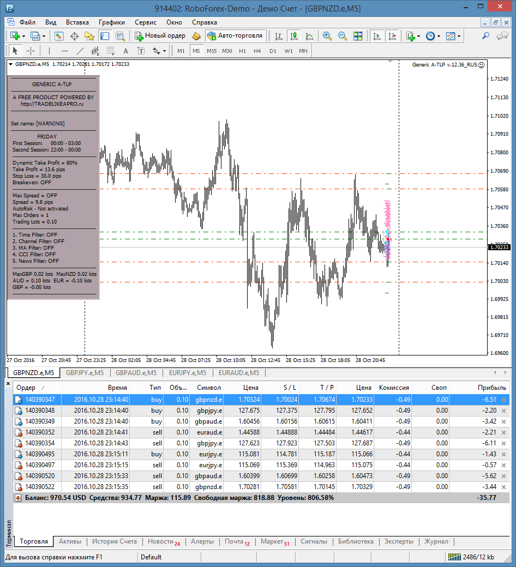Select the Text 'A' tool

click(125, 51)
